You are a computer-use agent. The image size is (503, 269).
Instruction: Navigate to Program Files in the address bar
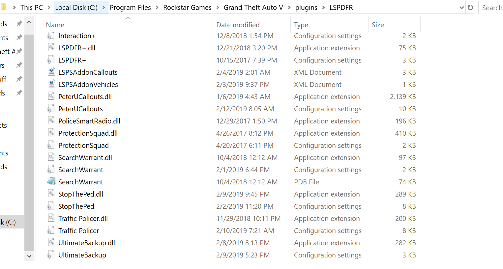coord(130,8)
